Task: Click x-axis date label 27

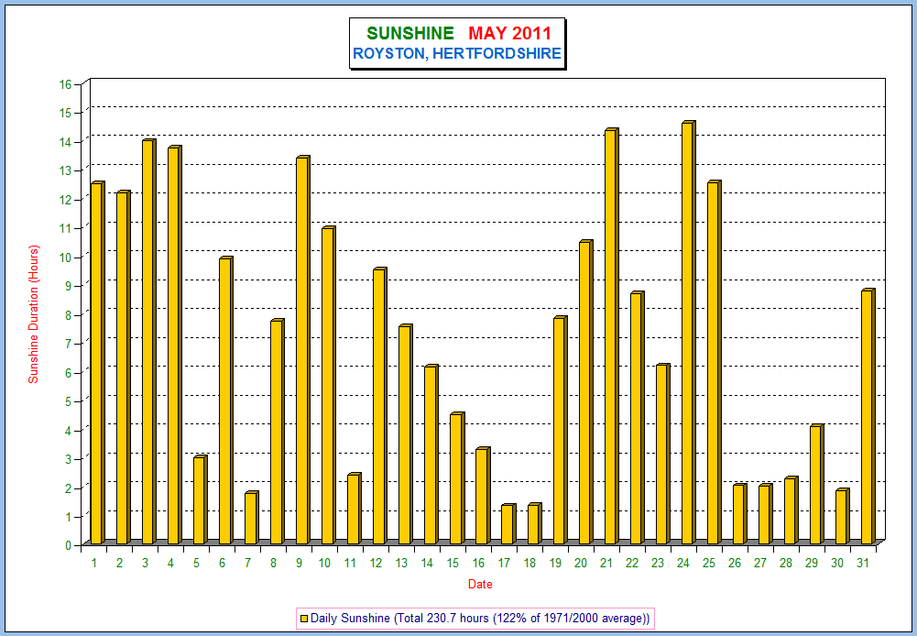Action: click(x=760, y=564)
